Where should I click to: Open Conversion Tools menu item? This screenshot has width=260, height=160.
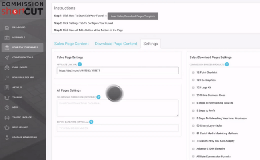tap(22, 57)
